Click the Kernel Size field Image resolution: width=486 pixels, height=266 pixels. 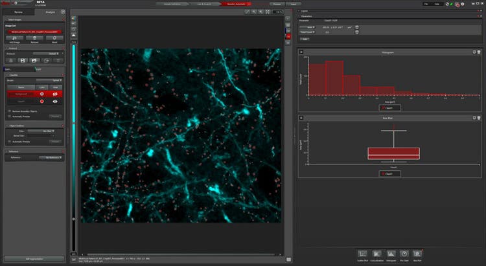[x=41, y=136]
